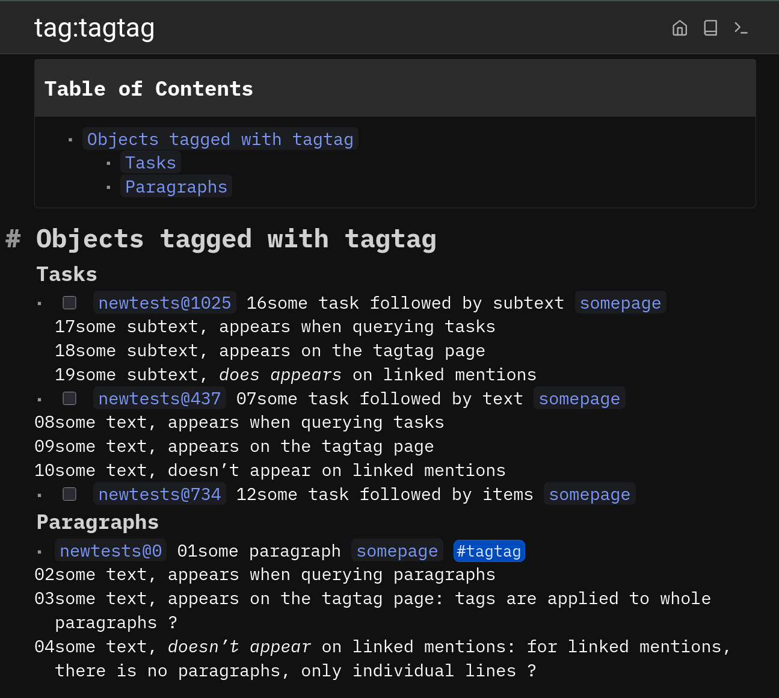Open the newtests@1025 reference link

pyautogui.click(x=164, y=303)
